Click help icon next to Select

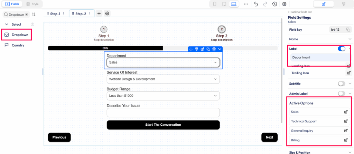pos(32,24)
